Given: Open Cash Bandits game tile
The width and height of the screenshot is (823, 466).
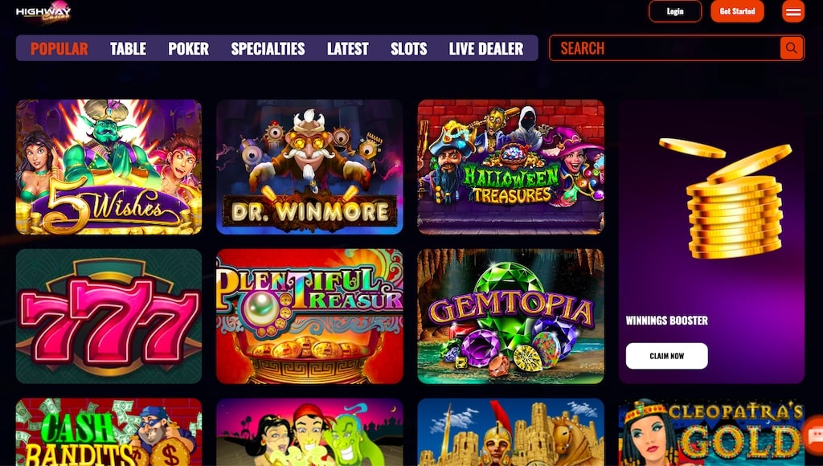Looking at the screenshot, I should coord(109,432).
